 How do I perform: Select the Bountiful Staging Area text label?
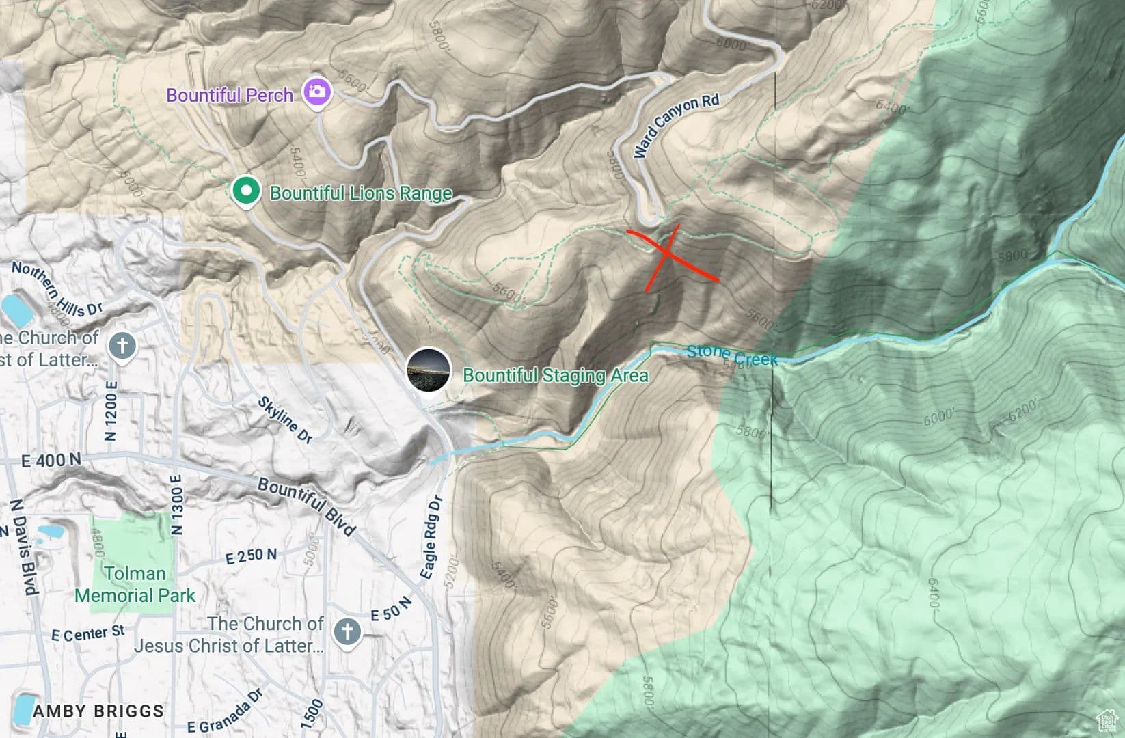pos(556,375)
